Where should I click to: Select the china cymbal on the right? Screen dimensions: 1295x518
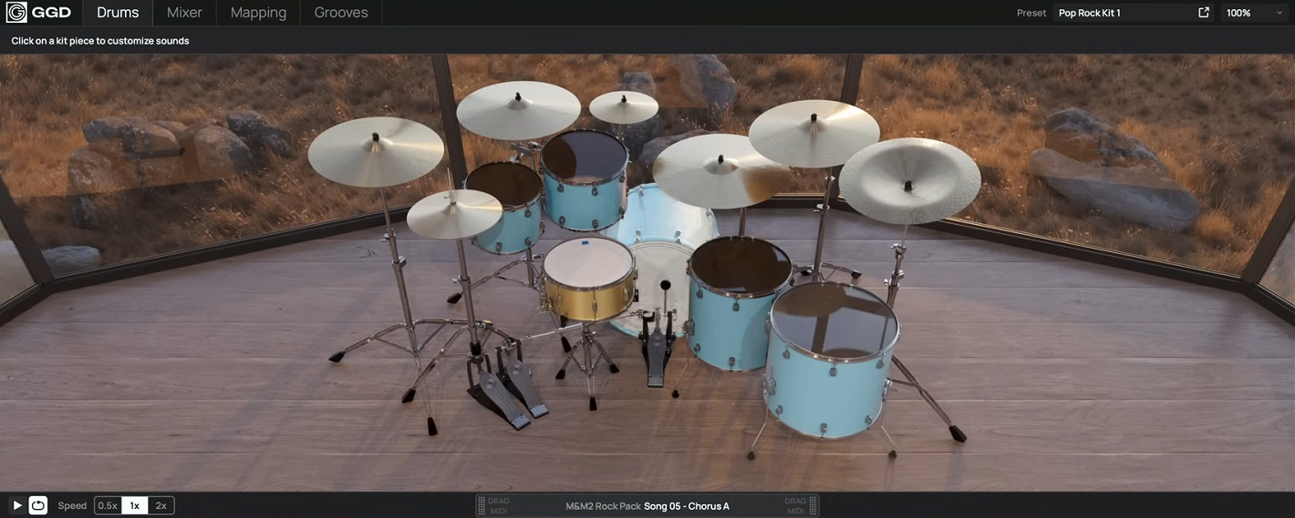[x=908, y=180]
